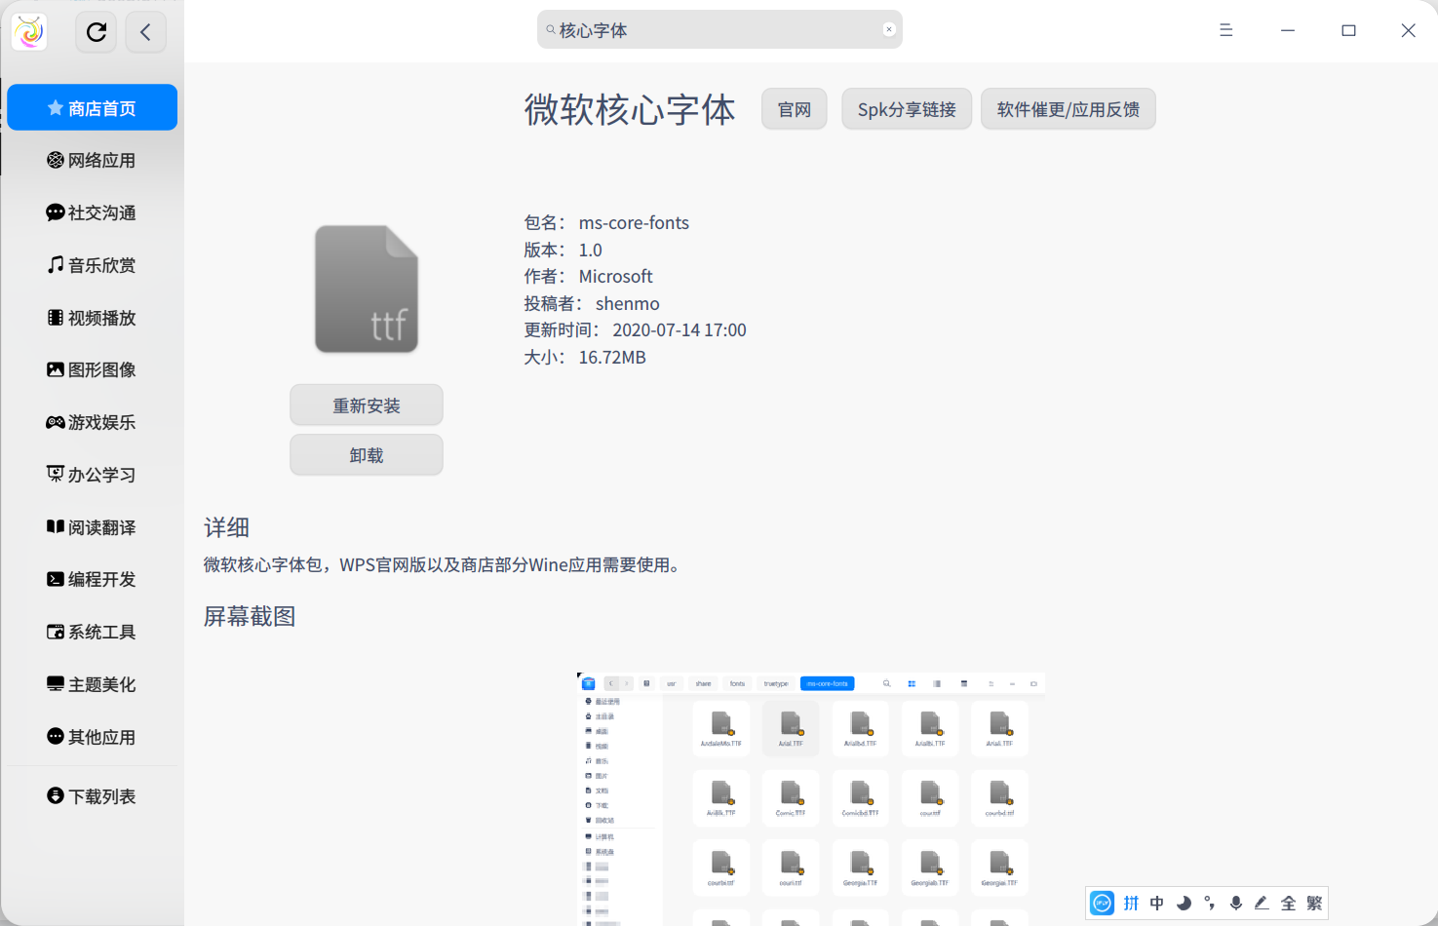Open the hamburger menu at top right
The height and width of the screenshot is (926, 1438).
[x=1225, y=30]
